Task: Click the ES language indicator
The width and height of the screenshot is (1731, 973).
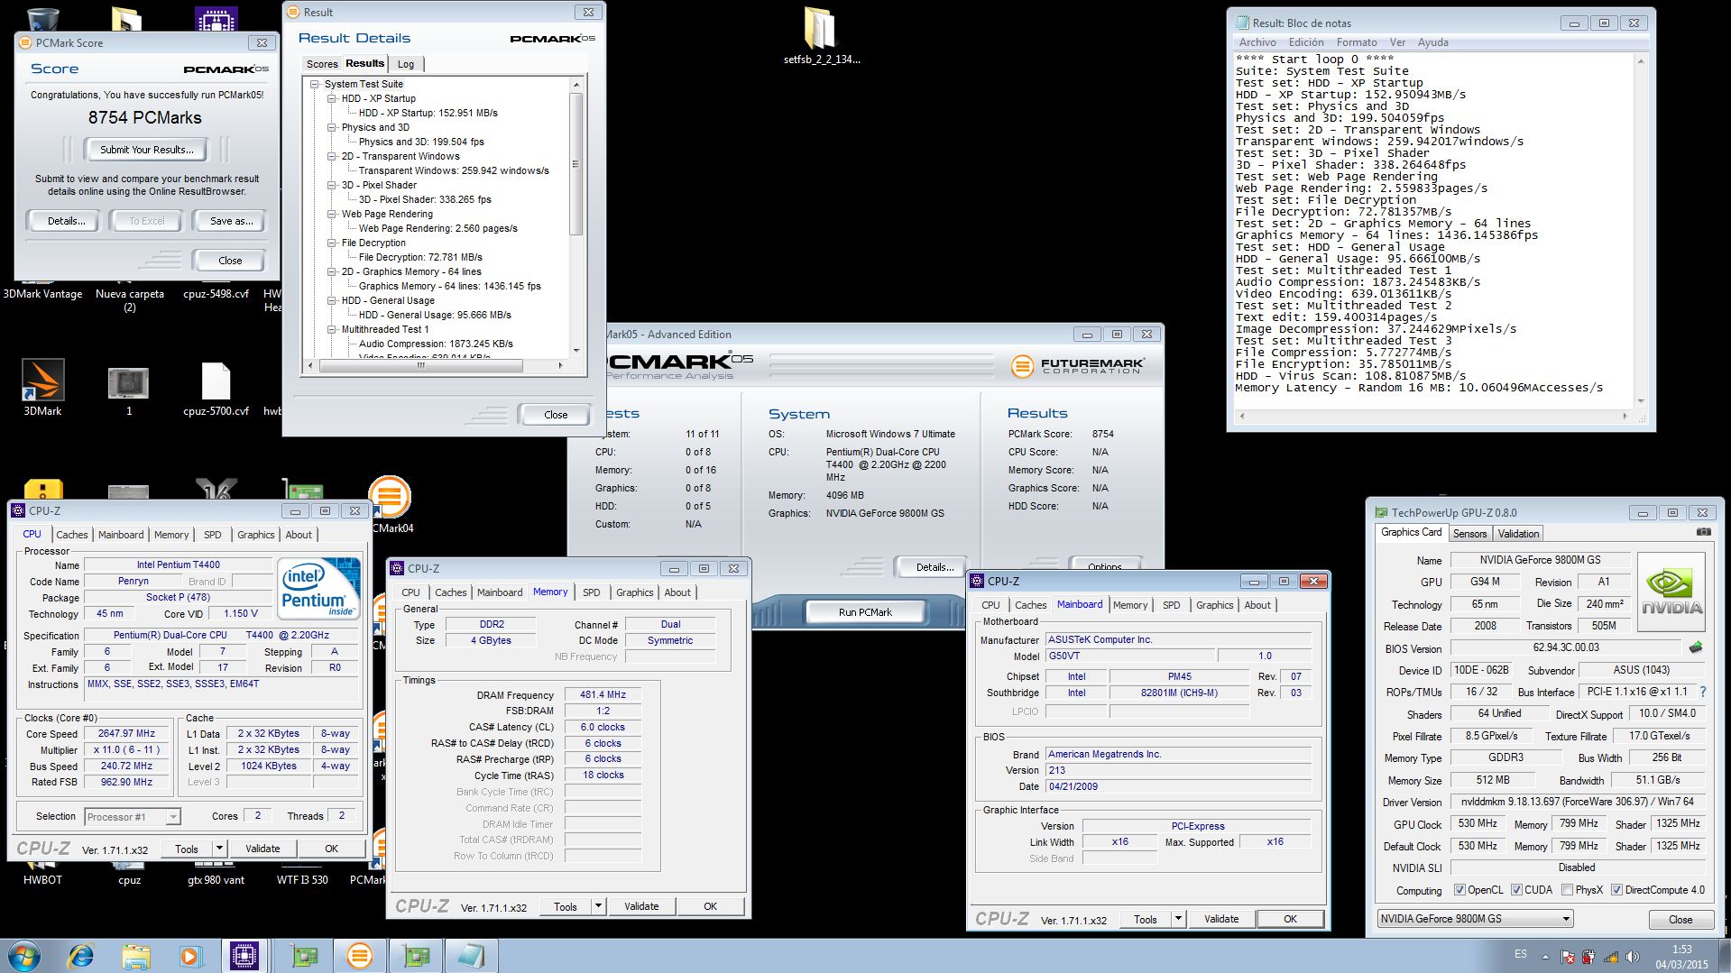Action: (1520, 954)
